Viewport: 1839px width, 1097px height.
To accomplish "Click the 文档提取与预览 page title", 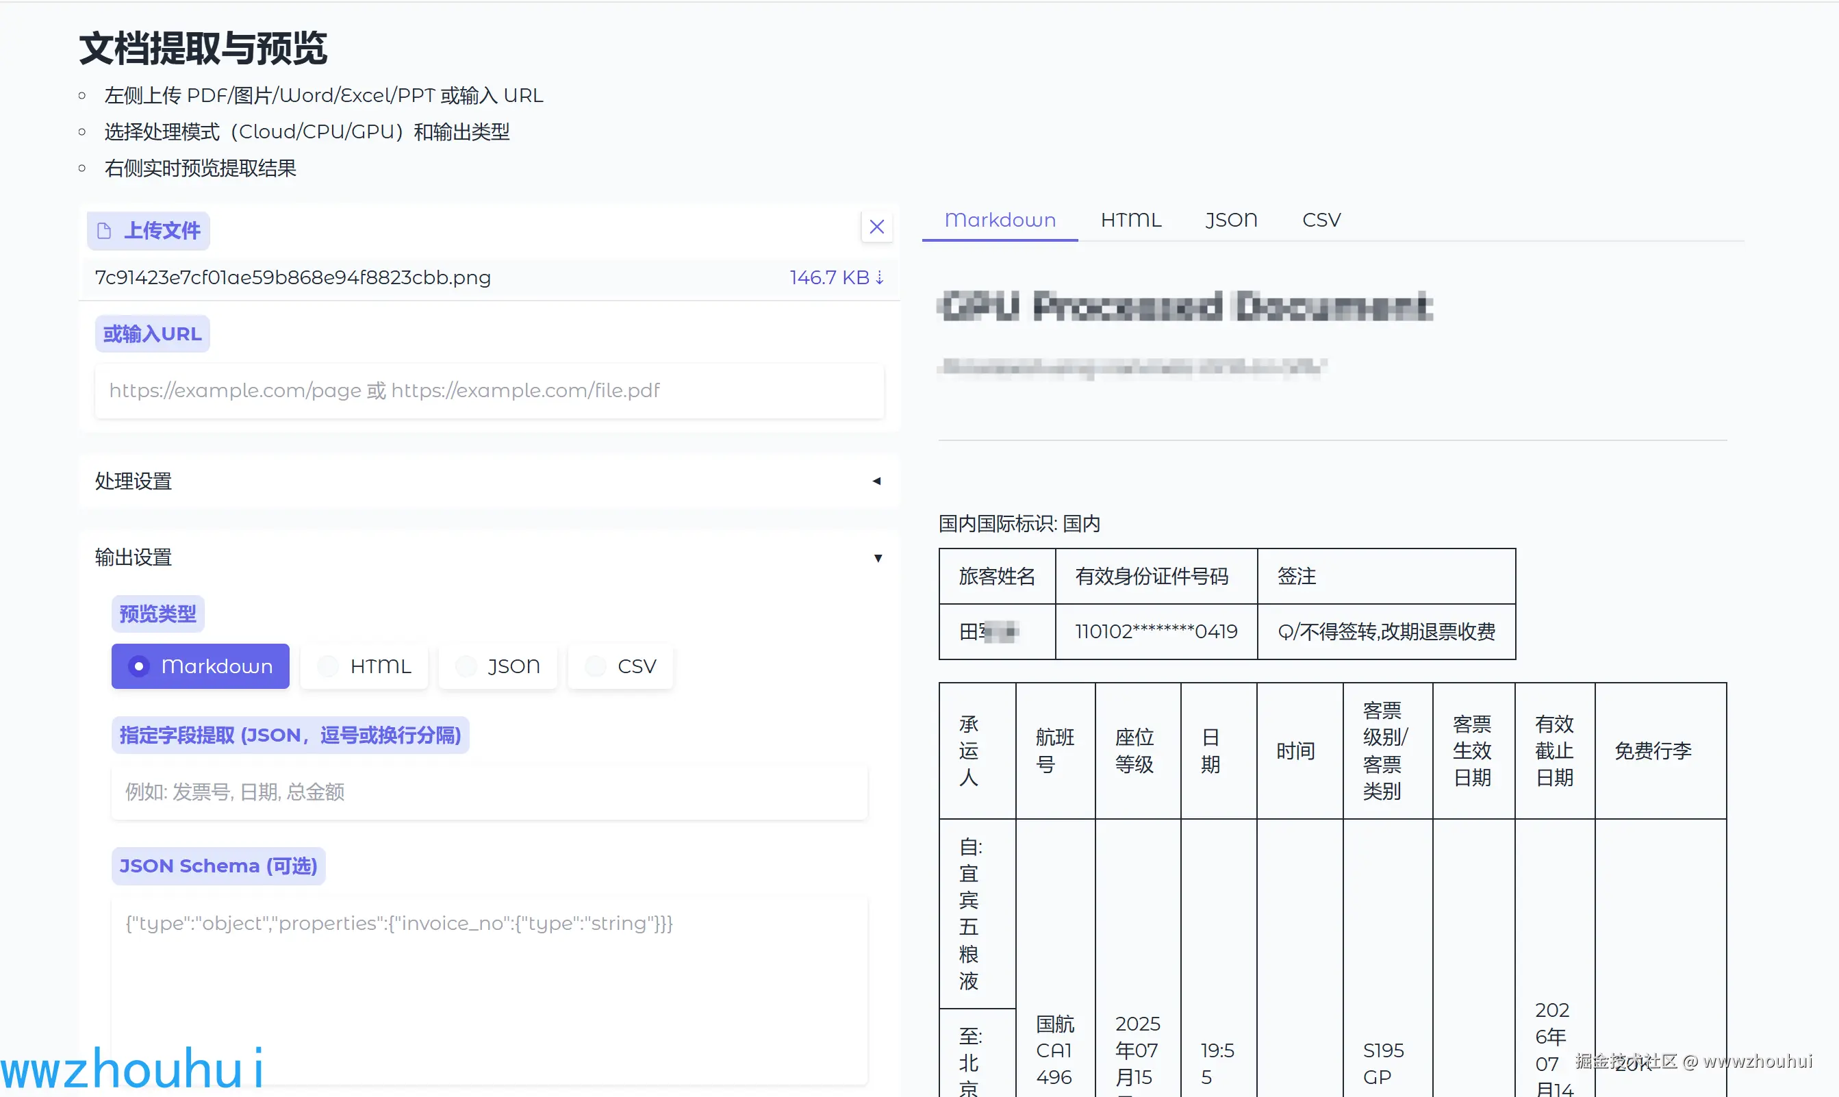I will click(x=203, y=49).
